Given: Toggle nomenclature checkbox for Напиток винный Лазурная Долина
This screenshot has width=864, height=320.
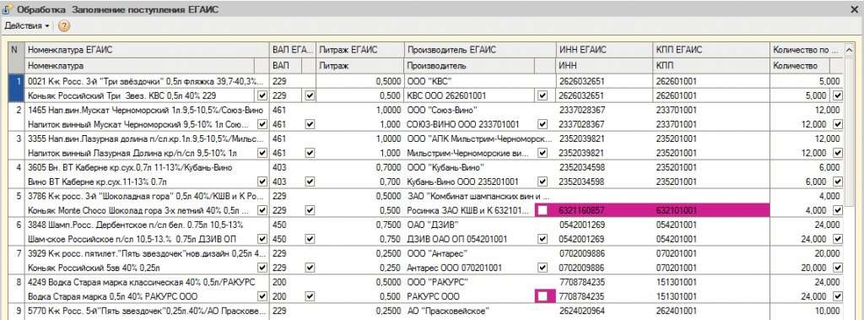Looking at the screenshot, I should pos(262,153).
